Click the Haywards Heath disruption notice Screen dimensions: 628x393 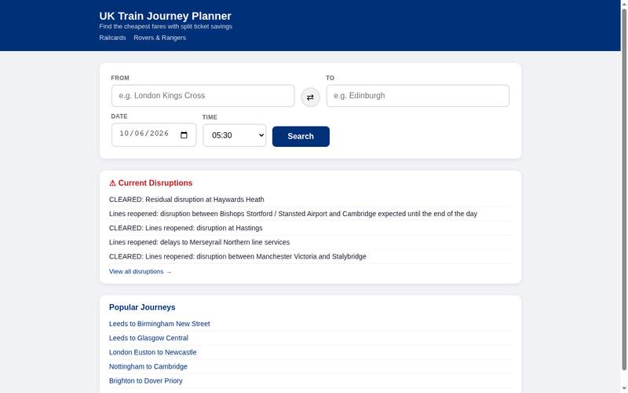click(187, 200)
